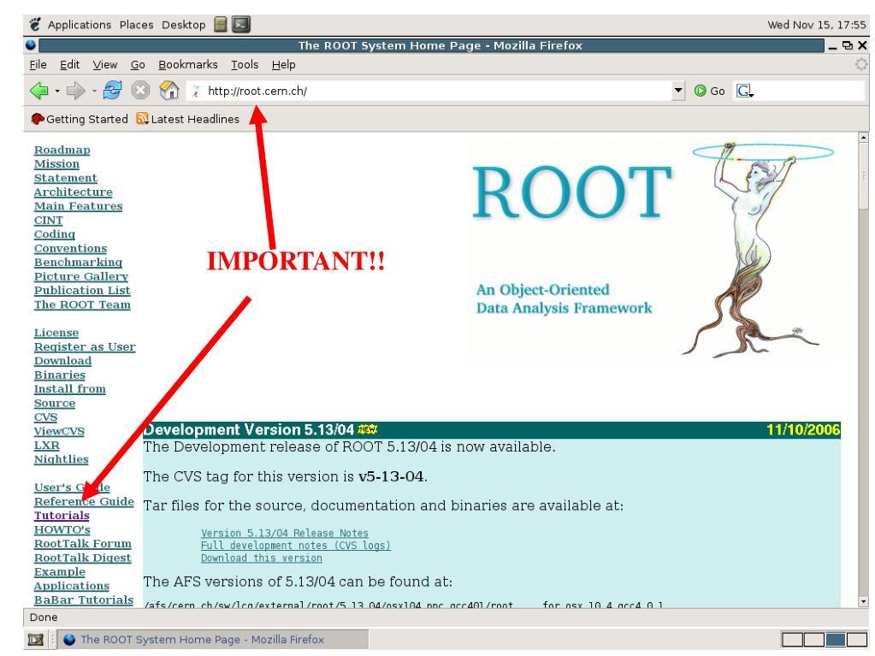Click the green Go button

click(x=709, y=91)
